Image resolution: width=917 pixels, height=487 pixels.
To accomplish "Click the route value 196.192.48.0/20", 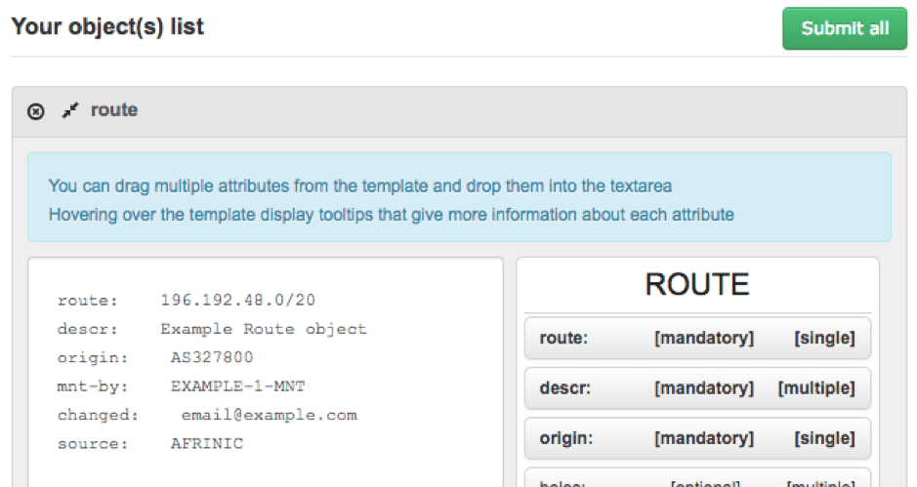I will (238, 301).
